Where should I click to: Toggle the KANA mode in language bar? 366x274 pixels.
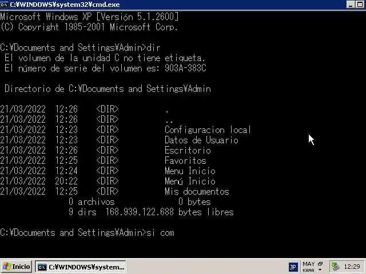coord(308,270)
